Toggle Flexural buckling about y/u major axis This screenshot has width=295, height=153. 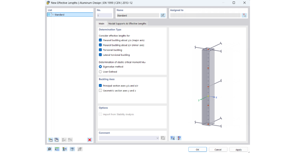point(100,40)
